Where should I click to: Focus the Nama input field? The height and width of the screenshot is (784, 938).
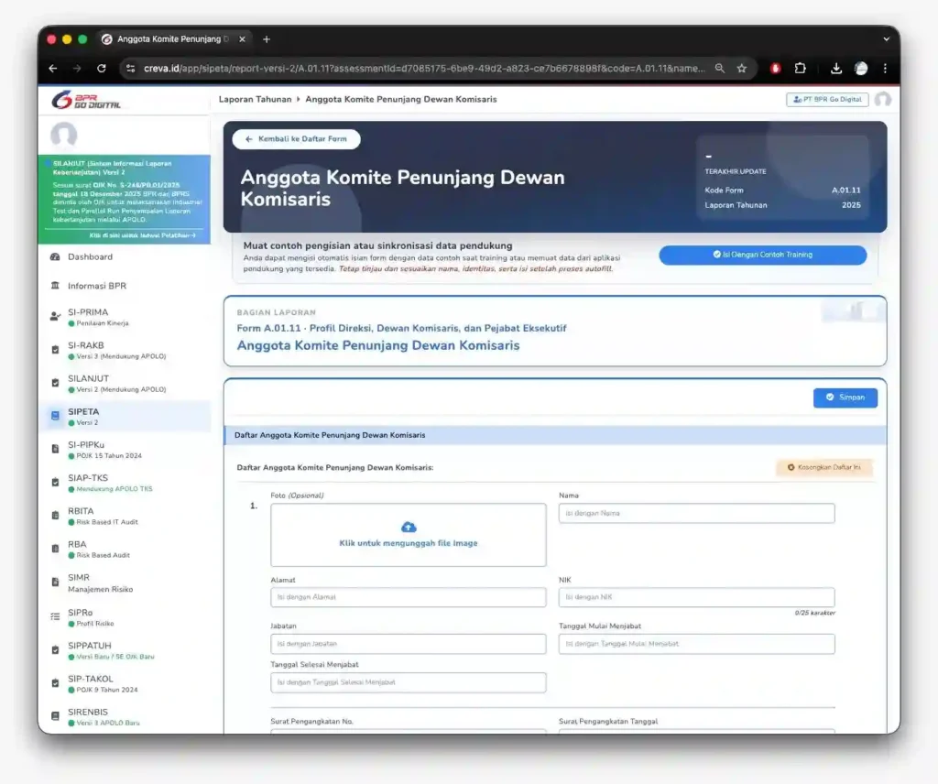(696, 514)
